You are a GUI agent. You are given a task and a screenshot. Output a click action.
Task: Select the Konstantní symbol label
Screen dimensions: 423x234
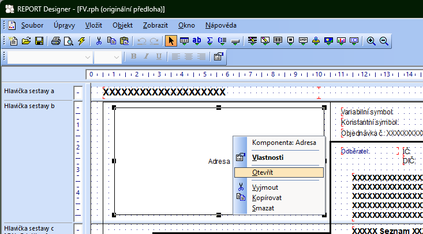click(369, 122)
